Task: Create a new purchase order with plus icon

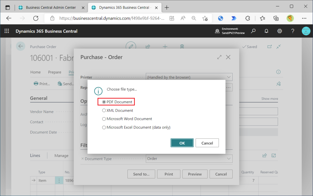Action: tap(165, 47)
